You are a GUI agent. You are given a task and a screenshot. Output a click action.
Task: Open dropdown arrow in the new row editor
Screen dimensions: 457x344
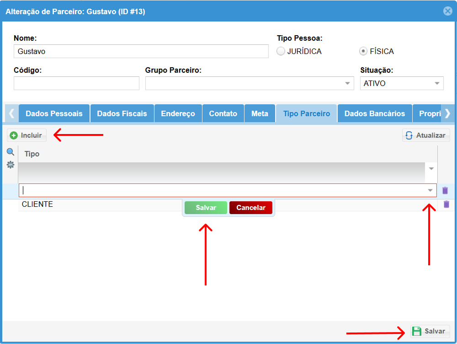click(x=430, y=190)
